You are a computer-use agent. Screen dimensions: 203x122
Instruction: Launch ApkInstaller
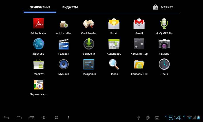pos(64,24)
